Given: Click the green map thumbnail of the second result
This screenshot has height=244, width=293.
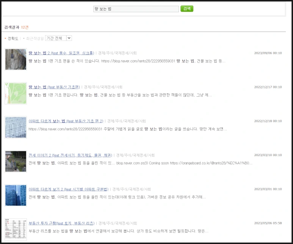Looking at the screenshot, I should click(16, 94).
